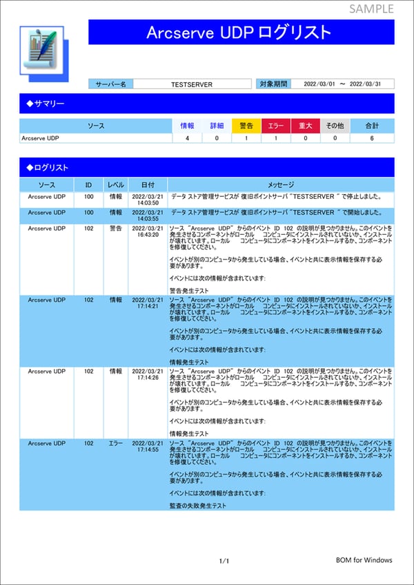The width and height of the screenshot is (414, 585).
Task: Click the 対象期間 label
Action: point(273,84)
